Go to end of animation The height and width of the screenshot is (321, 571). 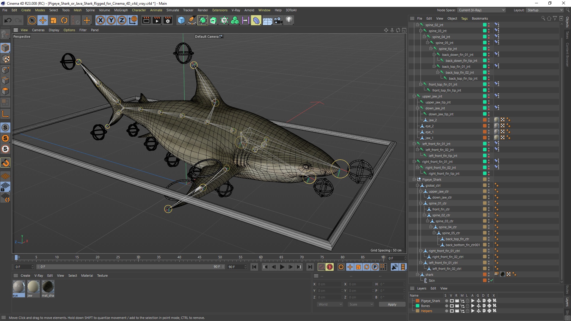[310, 267]
